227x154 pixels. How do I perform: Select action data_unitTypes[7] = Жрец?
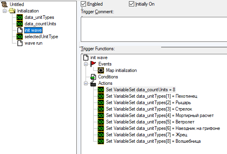click(147, 135)
